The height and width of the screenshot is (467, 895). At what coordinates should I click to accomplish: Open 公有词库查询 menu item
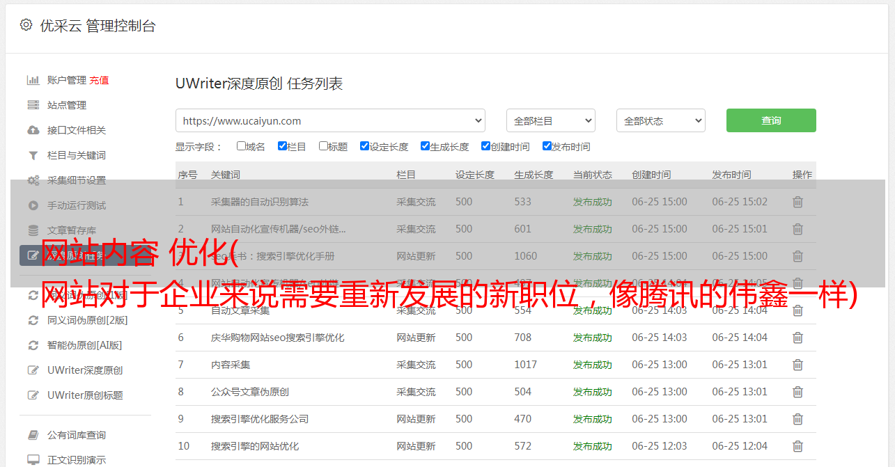77,435
